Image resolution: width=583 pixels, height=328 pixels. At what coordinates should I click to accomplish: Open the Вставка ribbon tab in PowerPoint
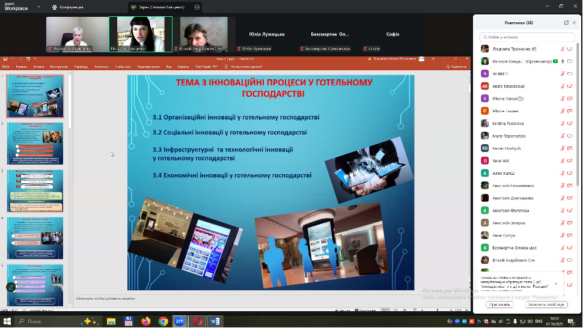39,67
